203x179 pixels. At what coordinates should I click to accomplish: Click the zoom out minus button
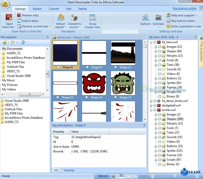coord(153,176)
